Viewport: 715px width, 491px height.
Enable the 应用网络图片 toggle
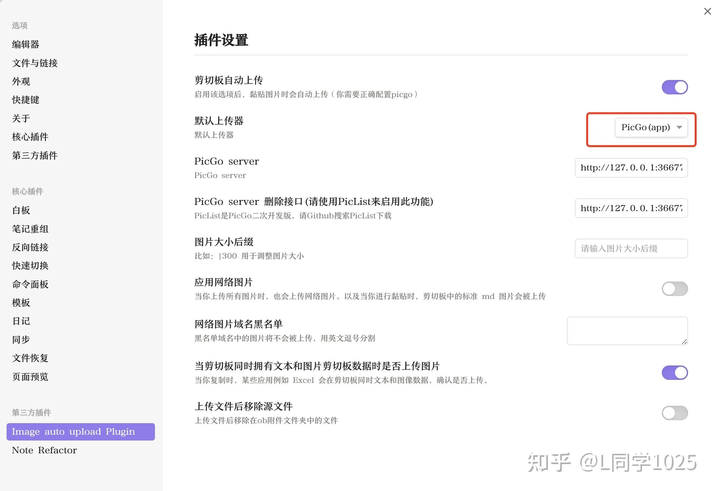pos(675,289)
